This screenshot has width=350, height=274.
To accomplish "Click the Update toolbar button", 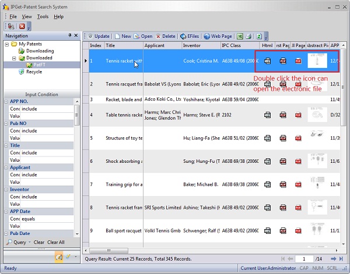I will 98,36.
